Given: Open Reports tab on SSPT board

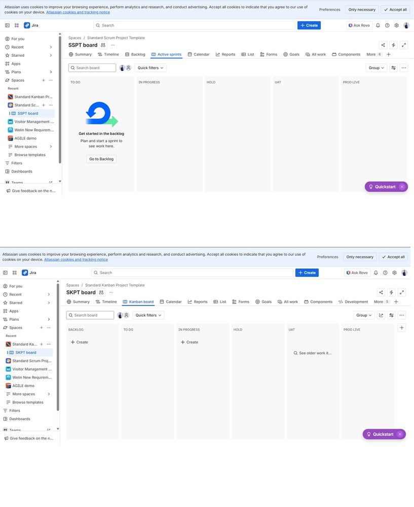Looking at the screenshot, I should point(225,54).
